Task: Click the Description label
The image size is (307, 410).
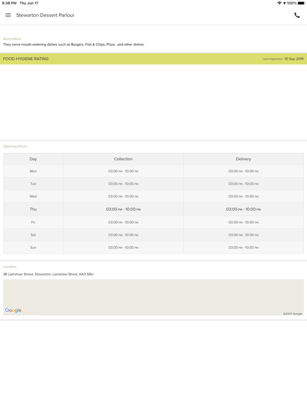Action: [x=12, y=39]
